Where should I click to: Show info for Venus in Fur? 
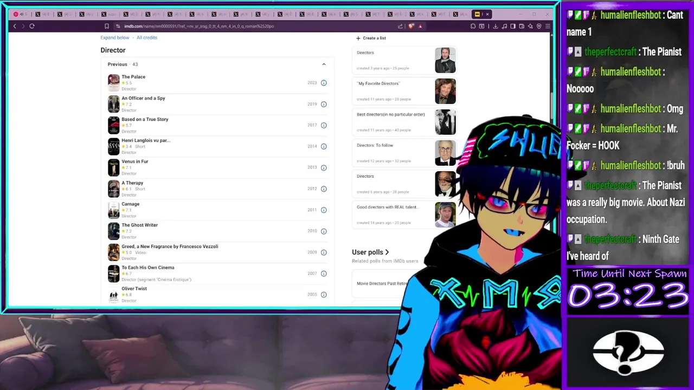pyautogui.click(x=324, y=167)
